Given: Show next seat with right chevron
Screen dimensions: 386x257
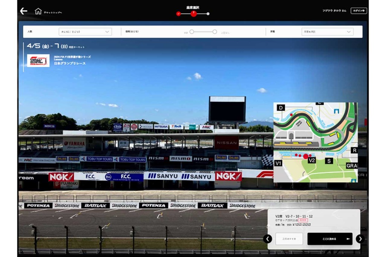Looking at the screenshot, I should click(360, 239).
